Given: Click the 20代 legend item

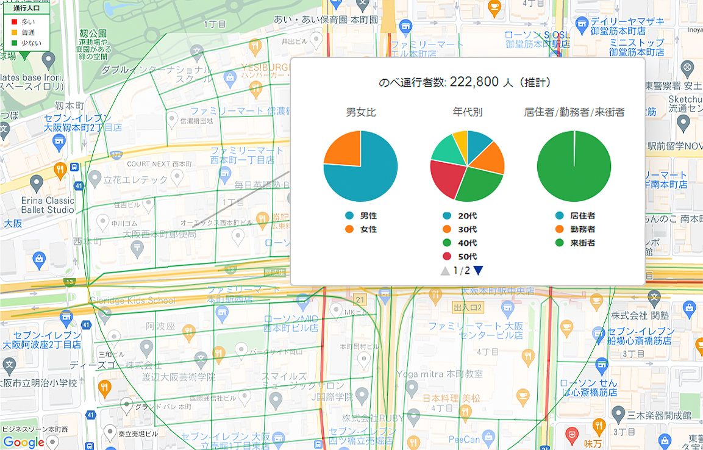Looking at the screenshot, I should 460,216.
